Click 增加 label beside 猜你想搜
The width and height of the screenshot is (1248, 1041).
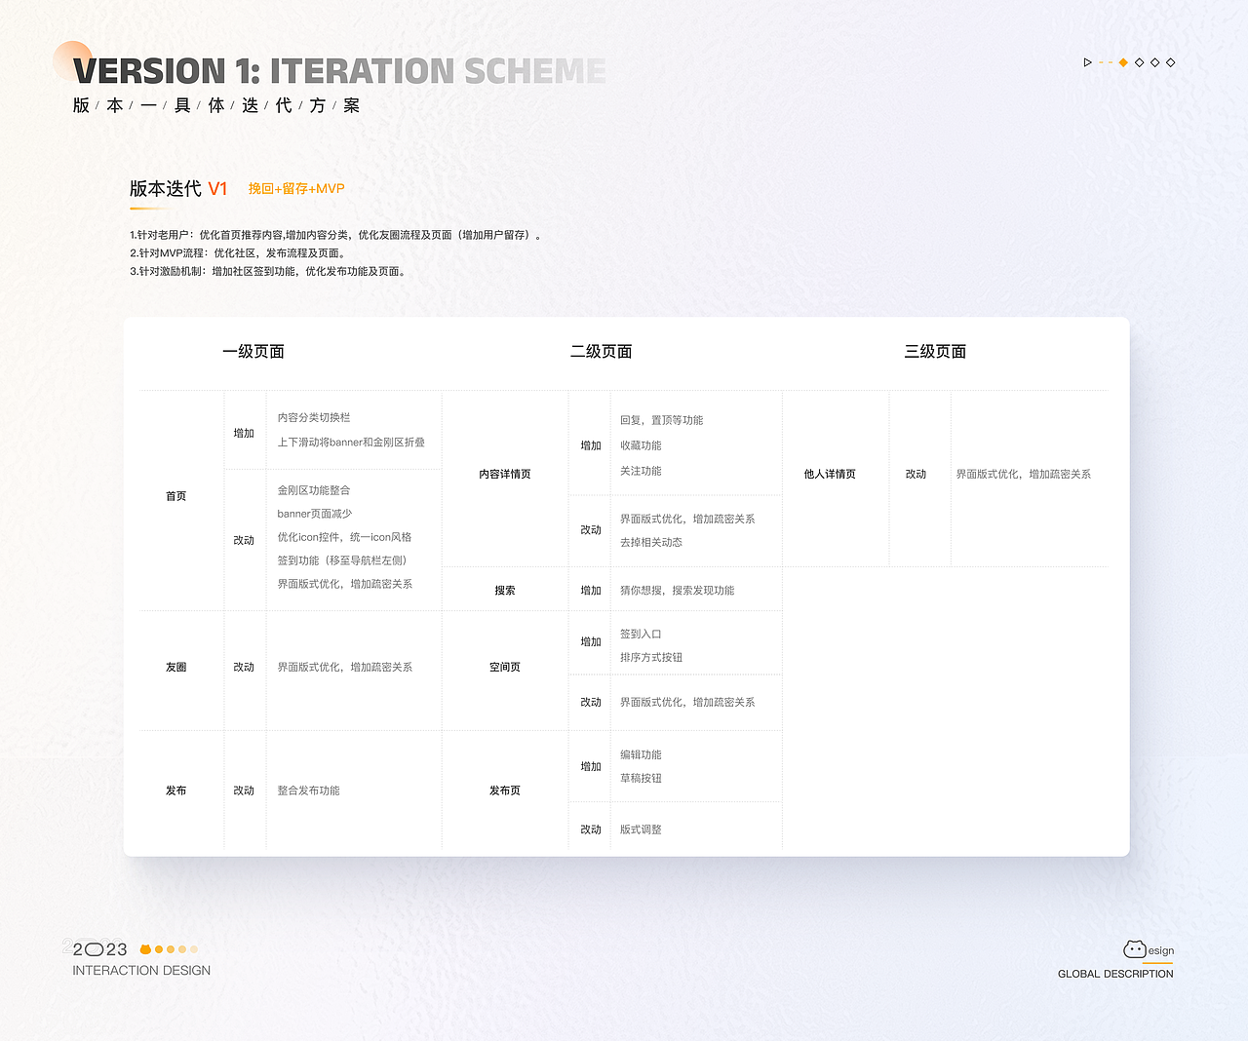pos(591,591)
